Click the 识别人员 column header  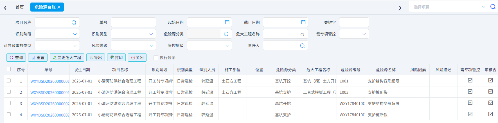click(207, 70)
